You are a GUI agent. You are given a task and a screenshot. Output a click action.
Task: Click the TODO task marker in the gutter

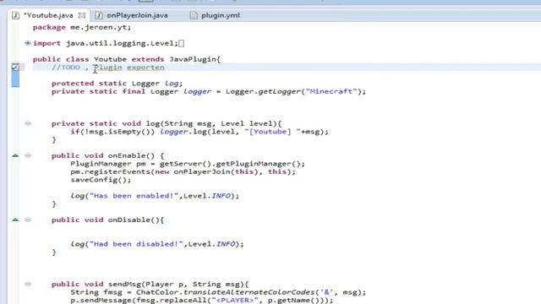coord(15,68)
